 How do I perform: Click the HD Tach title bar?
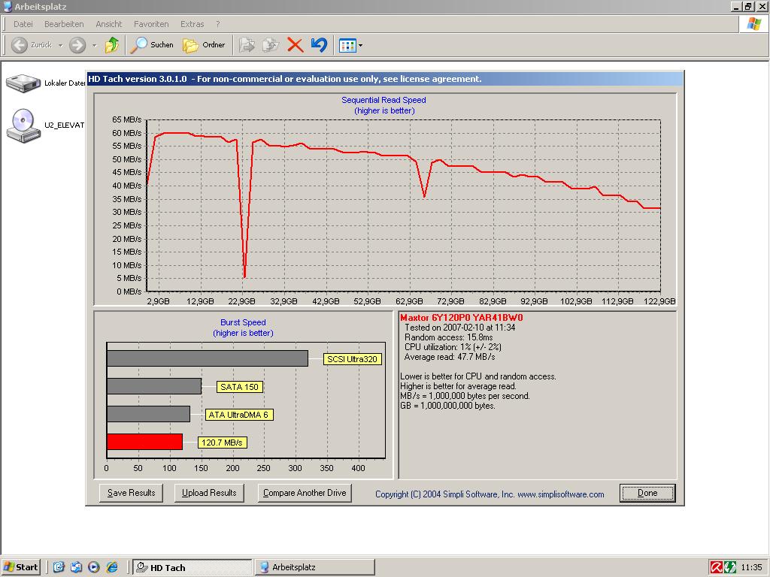coord(384,79)
